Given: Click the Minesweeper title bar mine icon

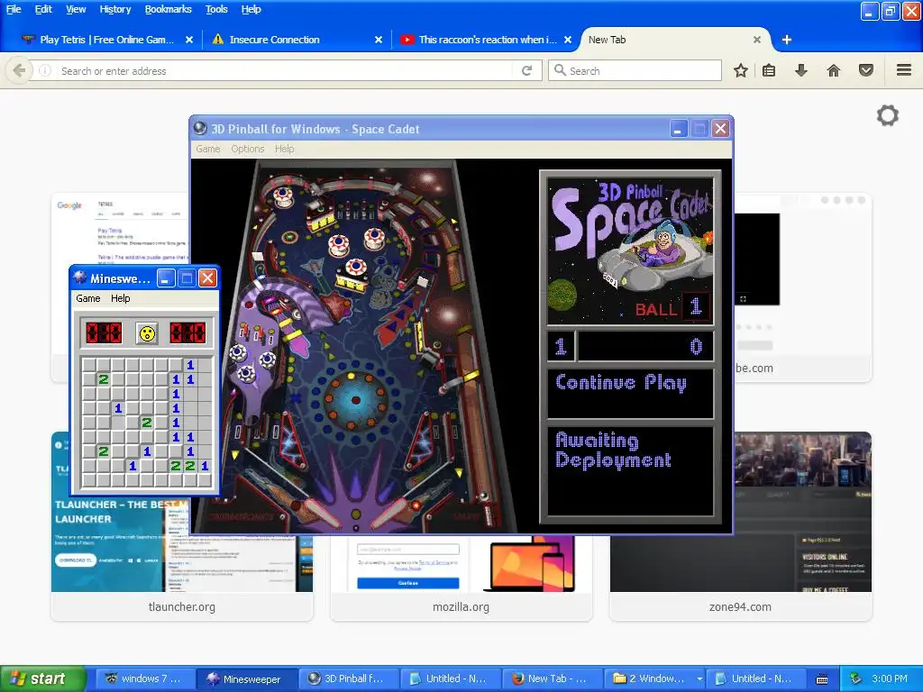Looking at the screenshot, I should (79, 278).
